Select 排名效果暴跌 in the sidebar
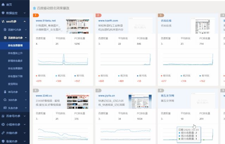Viewport: 225px width, 144px height. click(15, 68)
